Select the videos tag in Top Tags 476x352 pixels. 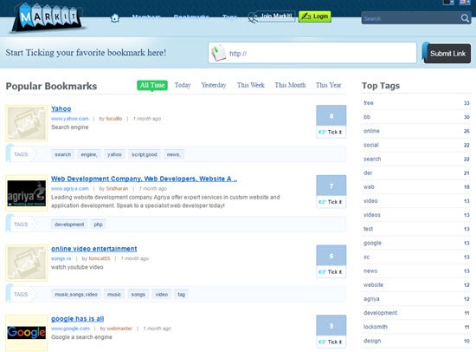372,215
